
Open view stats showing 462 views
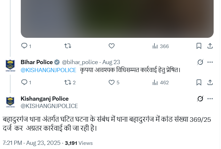(x=160, y=82)
